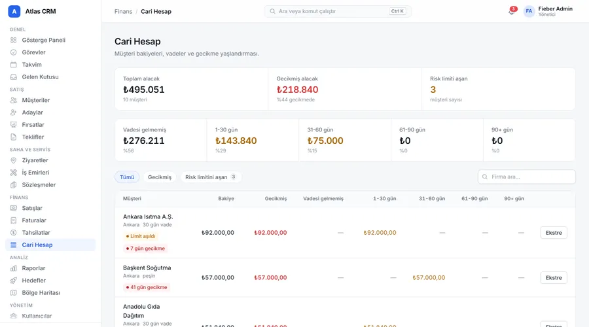Select the Tümü filter tab
Viewport: 589px width, 327px height.
127,177
